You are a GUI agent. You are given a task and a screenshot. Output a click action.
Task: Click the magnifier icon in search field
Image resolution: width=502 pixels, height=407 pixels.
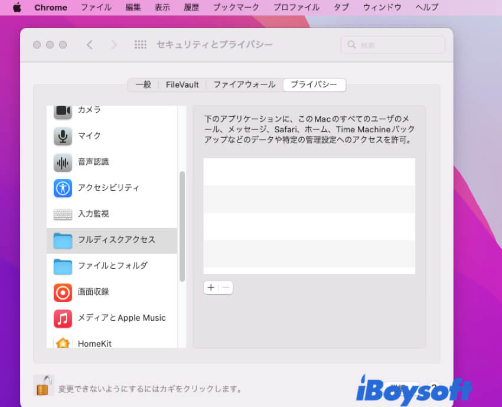[351, 44]
